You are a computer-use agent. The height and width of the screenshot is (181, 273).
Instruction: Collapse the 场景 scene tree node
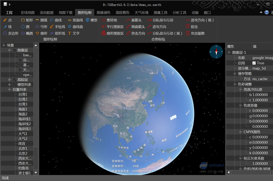(x=4, y=45)
